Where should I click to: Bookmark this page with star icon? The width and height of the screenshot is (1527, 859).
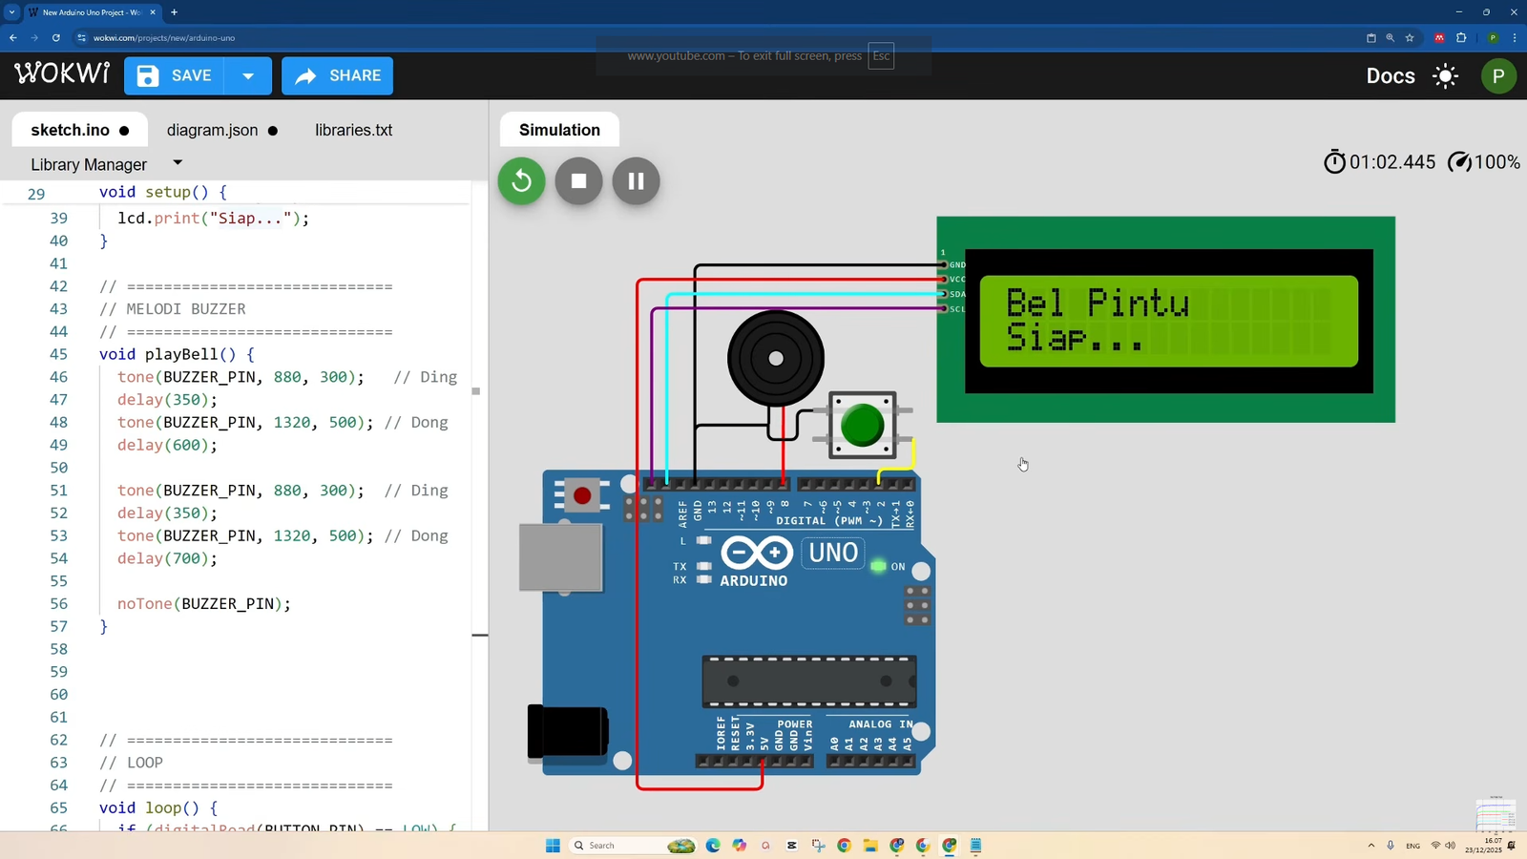pyautogui.click(x=1410, y=38)
